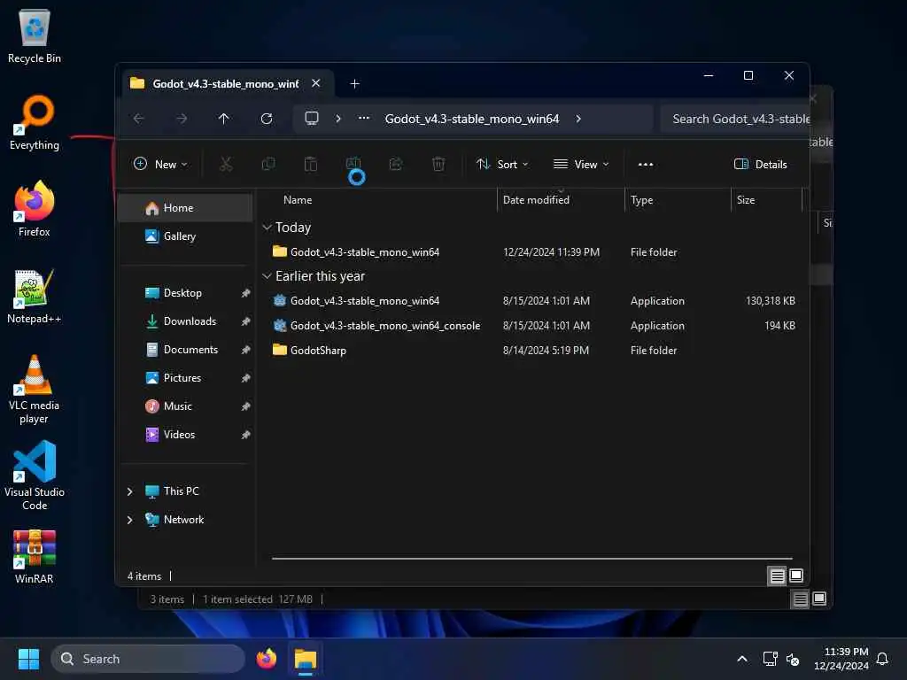
Task: Select Godot_v4.3-stable_mono_win64 file folder row
Action: [x=532, y=252]
